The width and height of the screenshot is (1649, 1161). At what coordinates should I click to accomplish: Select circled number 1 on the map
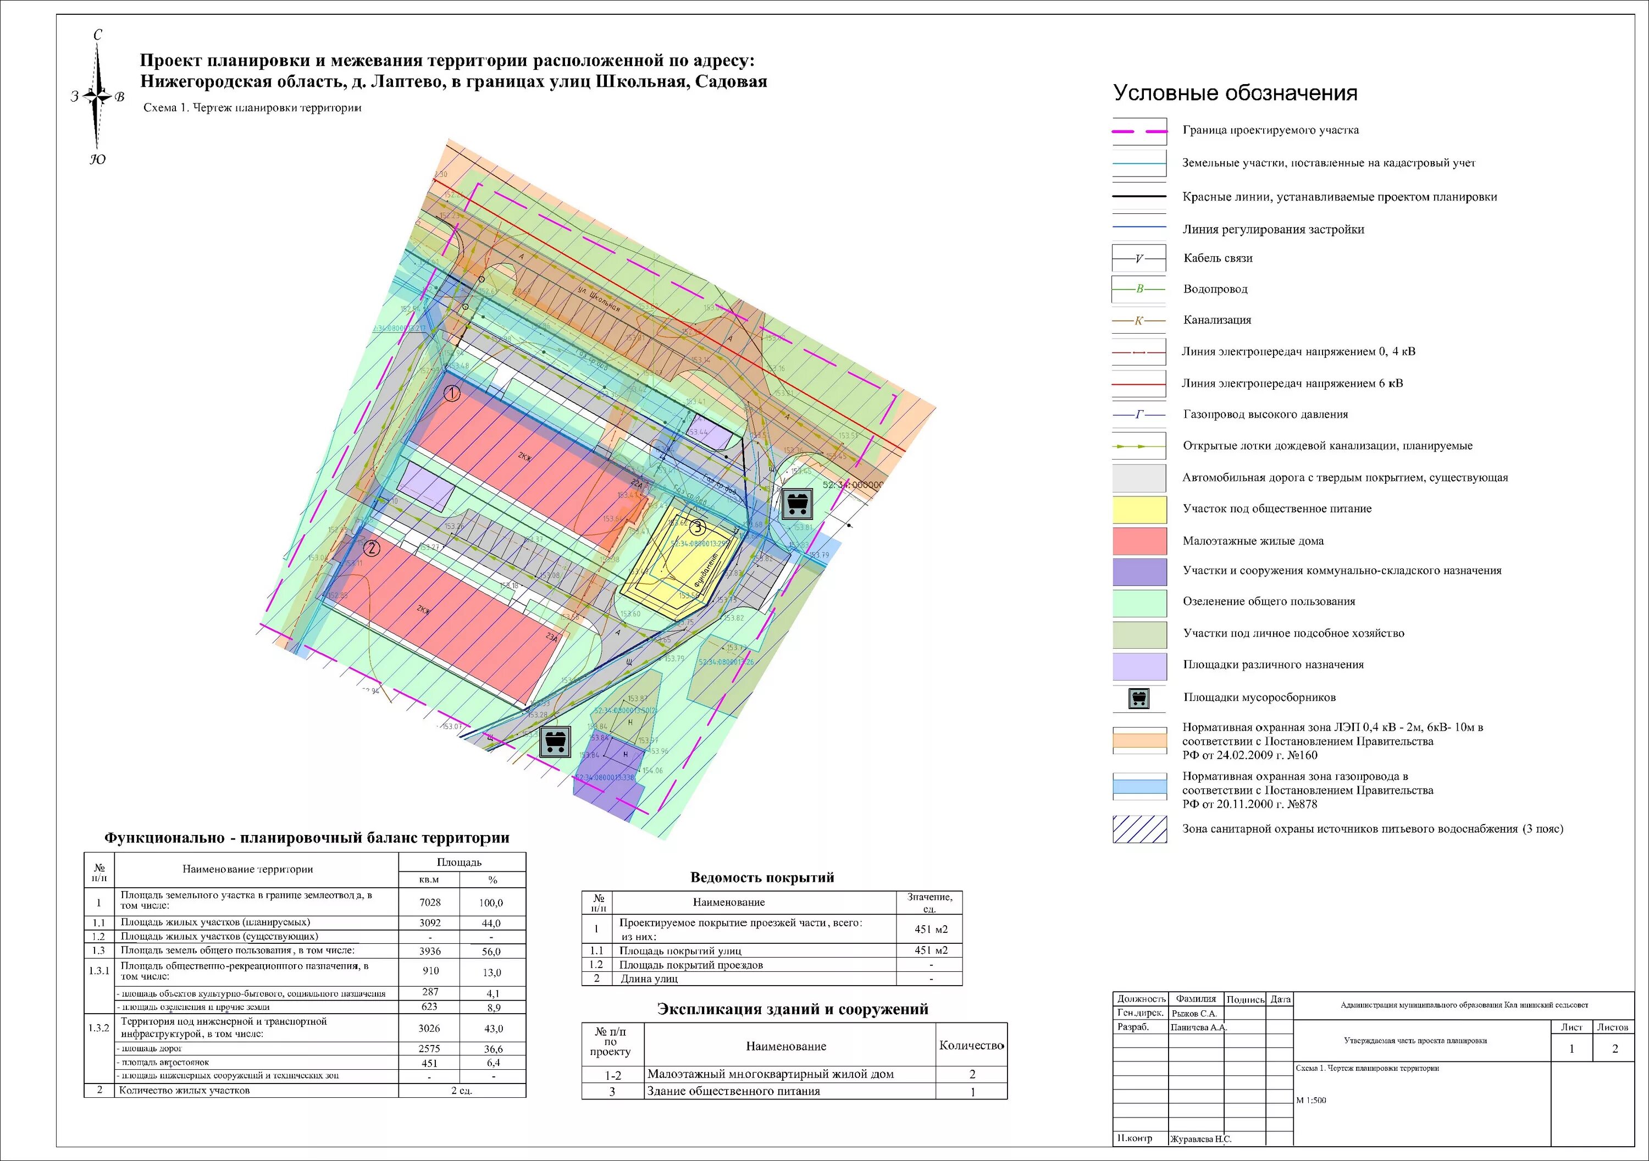coord(451,394)
